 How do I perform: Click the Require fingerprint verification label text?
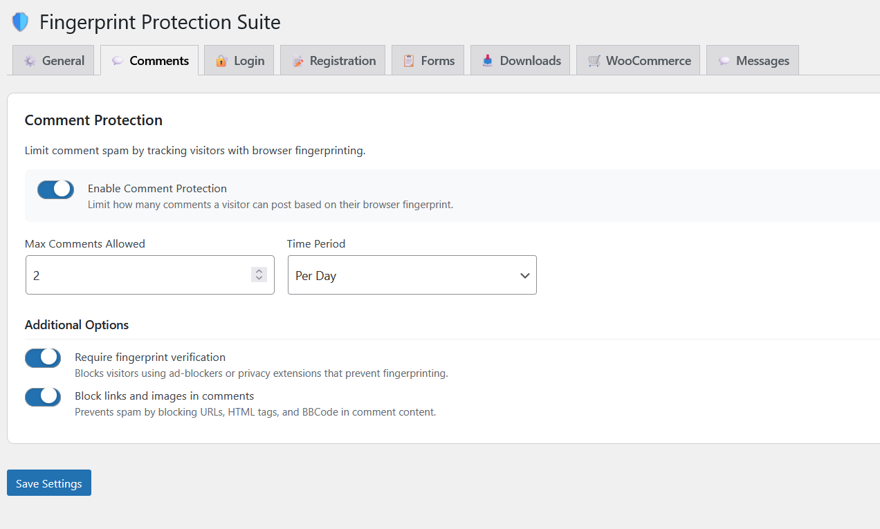pos(150,358)
